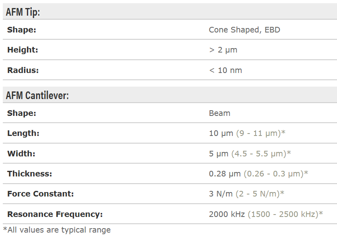Select the 'Cone Shaped, EBD' value
337x239 pixels.
[244, 30]
